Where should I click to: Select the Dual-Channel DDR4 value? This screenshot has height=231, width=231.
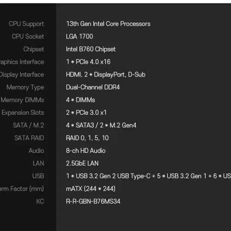(93, 87)
